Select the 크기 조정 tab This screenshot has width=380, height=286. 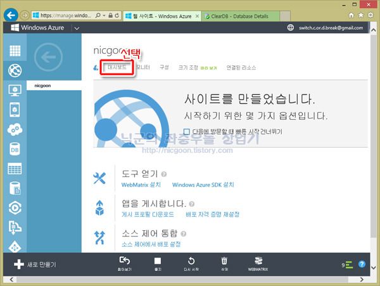pos(188,67)
